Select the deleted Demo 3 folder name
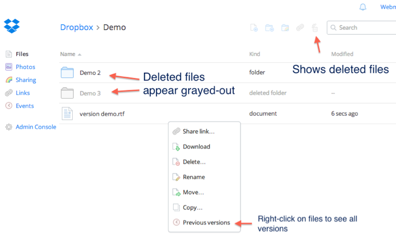Screen dimensions: 396x240 click(90, 94)
